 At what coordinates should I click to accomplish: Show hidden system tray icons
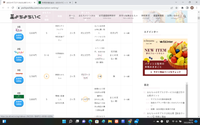[154, 121]
